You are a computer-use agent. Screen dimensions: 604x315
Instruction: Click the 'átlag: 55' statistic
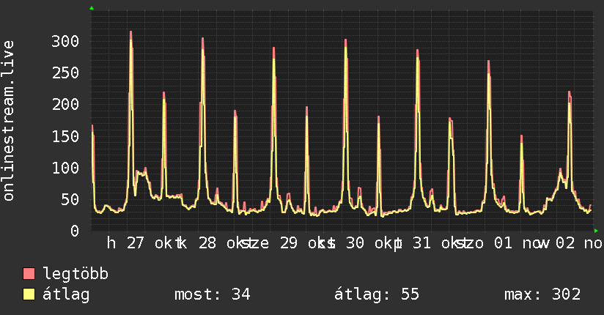point(376,294)
